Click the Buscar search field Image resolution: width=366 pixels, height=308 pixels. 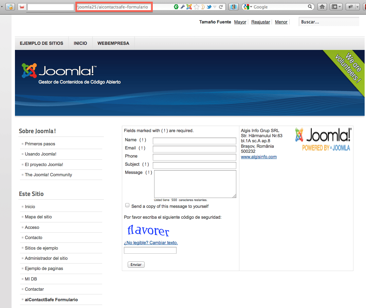[x=329, y=22]
